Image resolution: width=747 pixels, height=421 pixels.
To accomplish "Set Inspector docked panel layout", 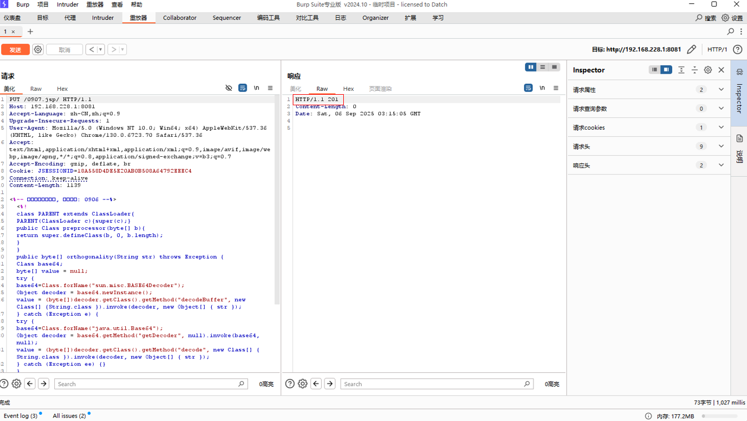I will (x=666, y=70).
